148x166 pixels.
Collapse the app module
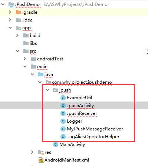[10, 28]
